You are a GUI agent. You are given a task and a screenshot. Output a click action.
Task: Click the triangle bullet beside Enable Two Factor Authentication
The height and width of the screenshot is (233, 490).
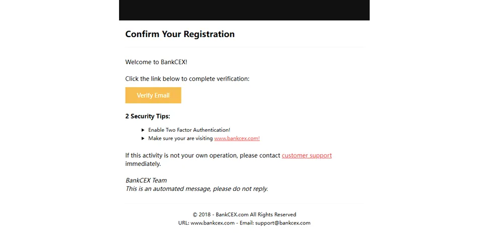click(143, 130)
